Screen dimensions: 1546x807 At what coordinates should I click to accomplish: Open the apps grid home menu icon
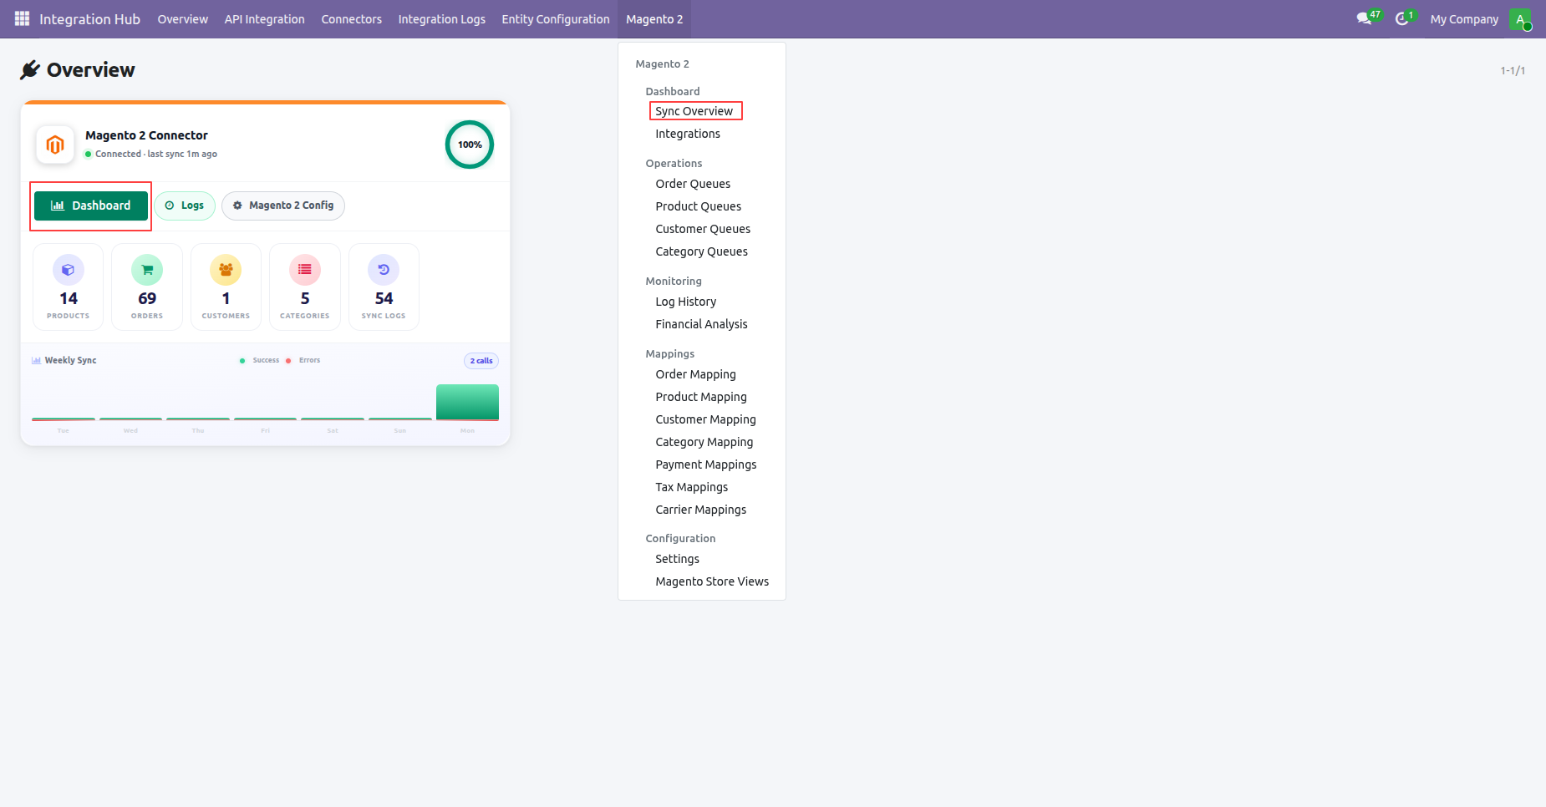(22, 18)
